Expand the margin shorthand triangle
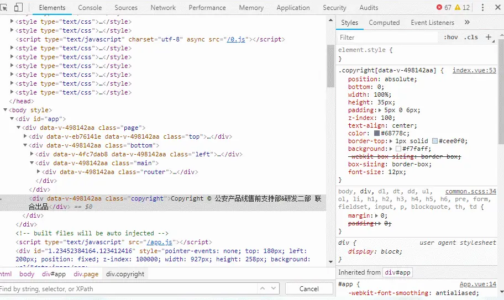The height and width of the screenshot is (300, 504). coord(376,215)
